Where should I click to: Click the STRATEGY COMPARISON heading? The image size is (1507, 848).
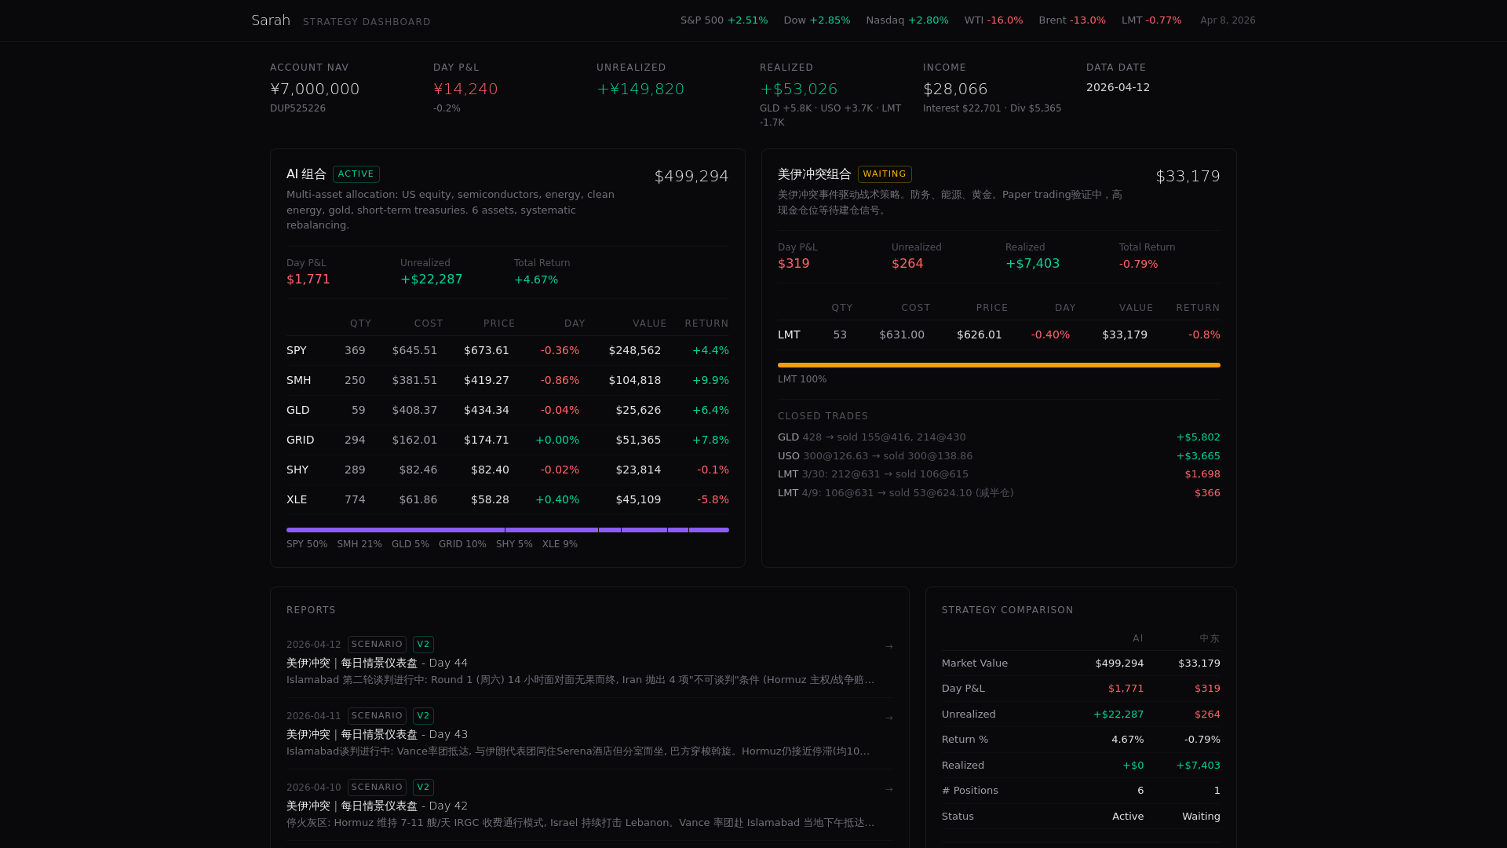click(x=1007, y=610)
